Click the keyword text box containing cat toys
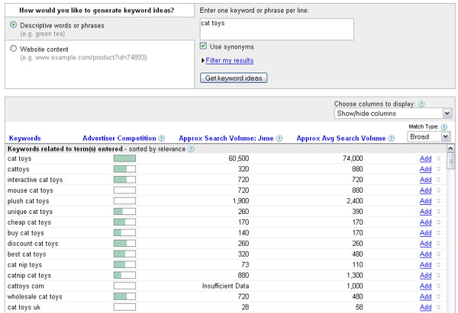458x313 pixels. pos(276,29)
